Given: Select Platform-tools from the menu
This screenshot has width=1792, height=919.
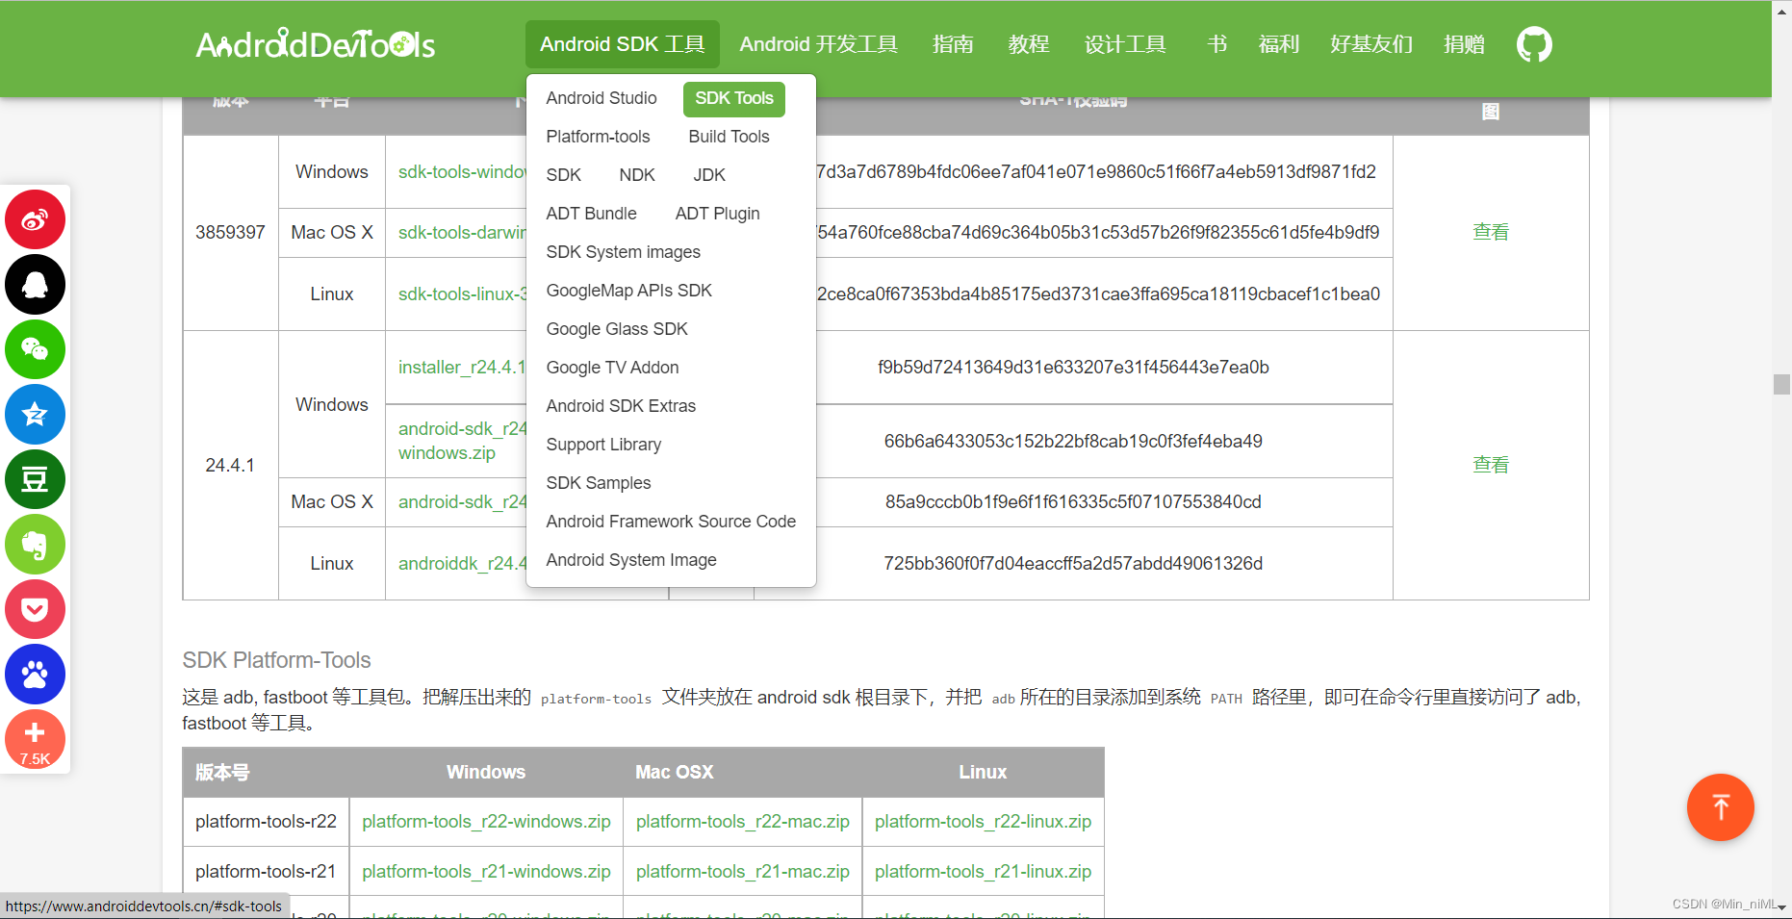Looking at the screenshot, I should pyautogui.click(x=598, y=136).
